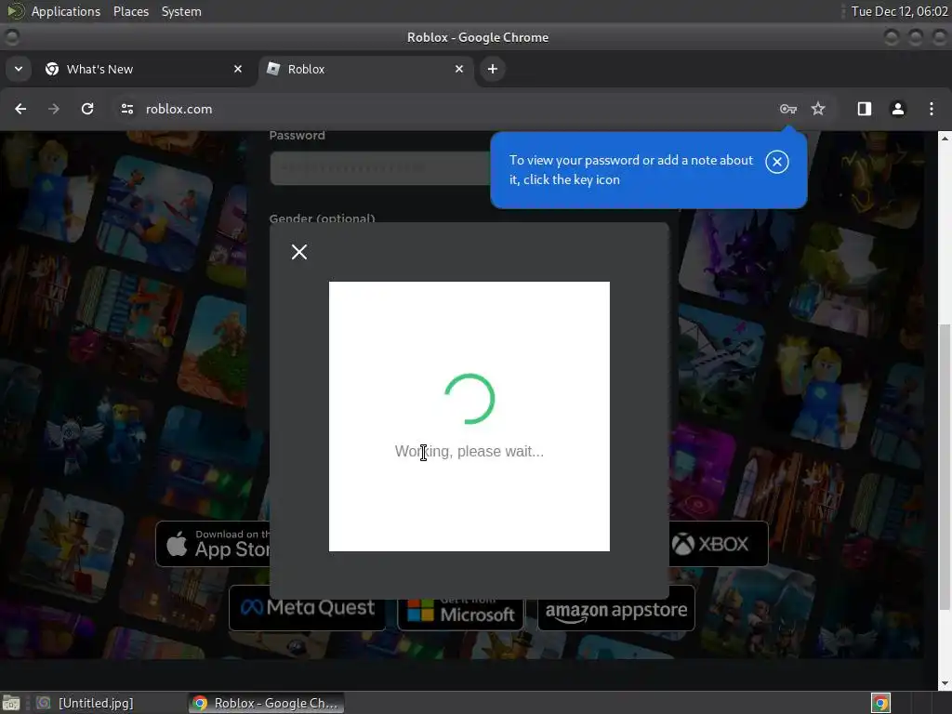Click the show desktop icon in taskbar

pyautogui.click(x=11, y=703)
